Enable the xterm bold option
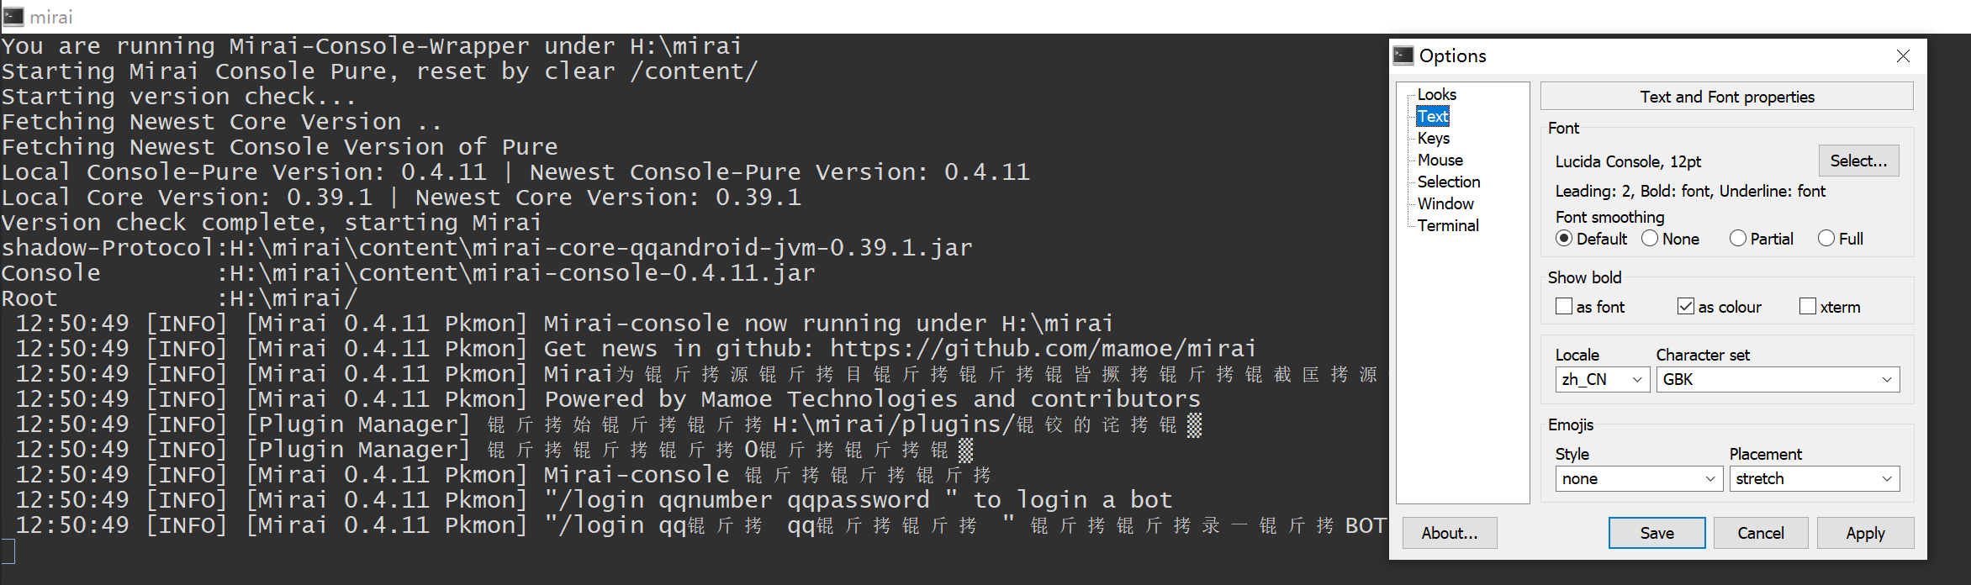 1807,306
